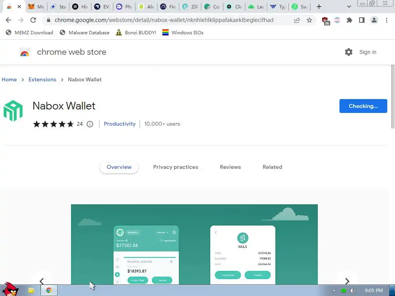Open a new tab with plus button

pyautogui.click(x=319, y=7)
